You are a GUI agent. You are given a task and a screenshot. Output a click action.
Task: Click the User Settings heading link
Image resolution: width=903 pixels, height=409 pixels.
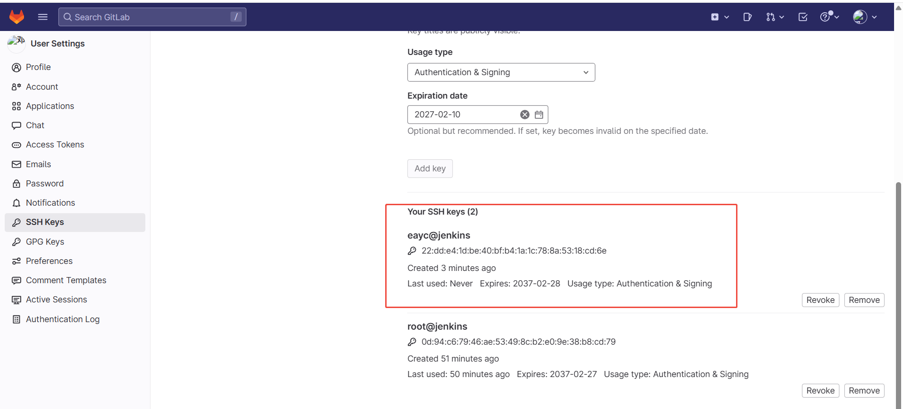pyautogui.click(x=57, y=44)
